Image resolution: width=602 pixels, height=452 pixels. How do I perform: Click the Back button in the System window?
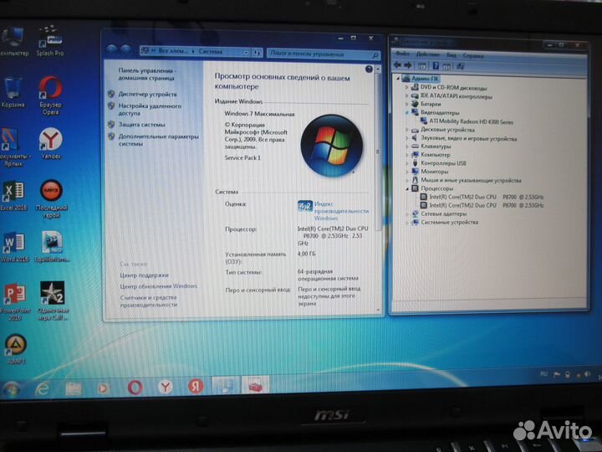112,49
